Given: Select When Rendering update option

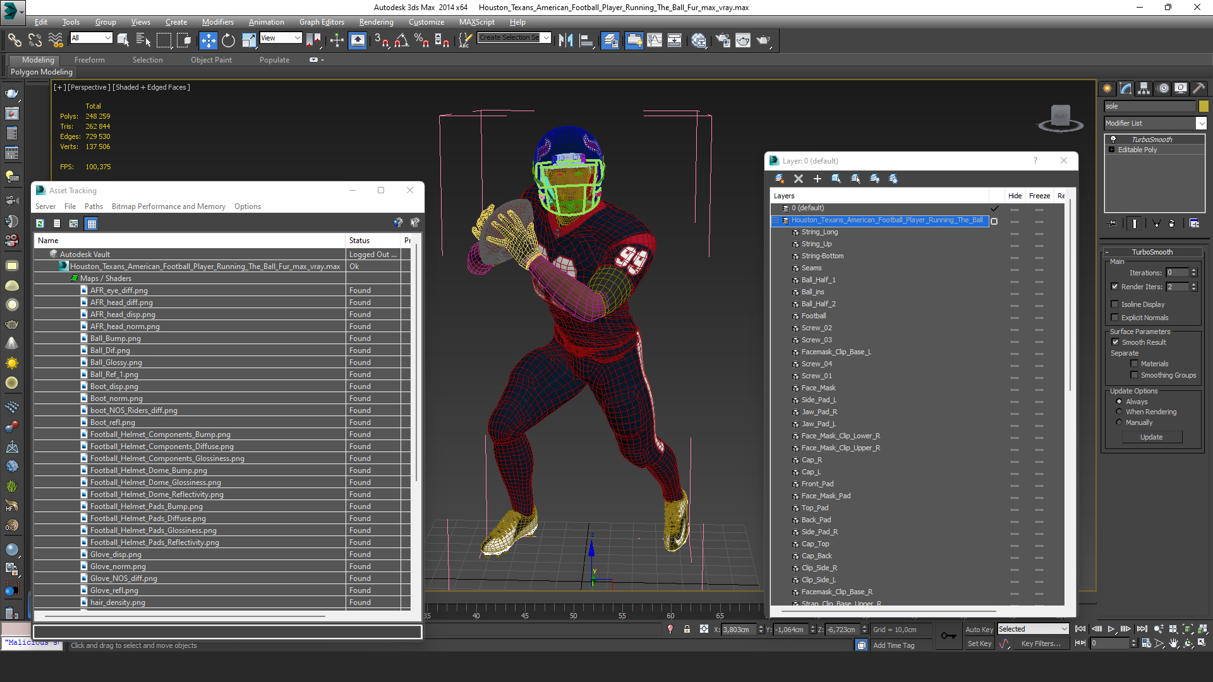Looking at the screenshot, I should coord(1119,412).
